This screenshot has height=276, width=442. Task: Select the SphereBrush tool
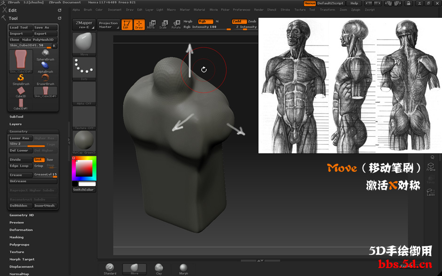click(x=45, y=55)
